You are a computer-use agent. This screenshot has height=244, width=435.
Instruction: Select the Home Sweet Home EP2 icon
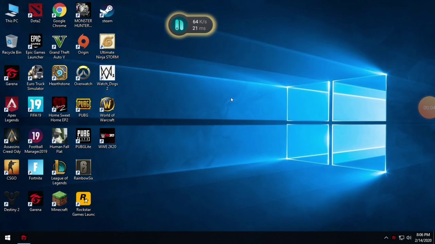point(59,110)
